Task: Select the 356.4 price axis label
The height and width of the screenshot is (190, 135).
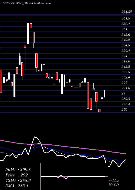Action: coord(126,24)
